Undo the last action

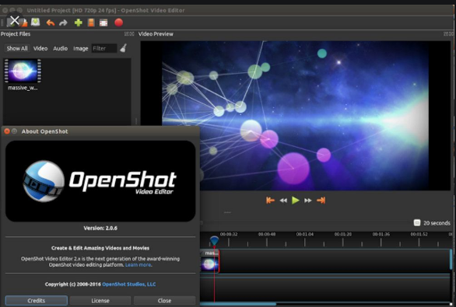coord(51,23)
